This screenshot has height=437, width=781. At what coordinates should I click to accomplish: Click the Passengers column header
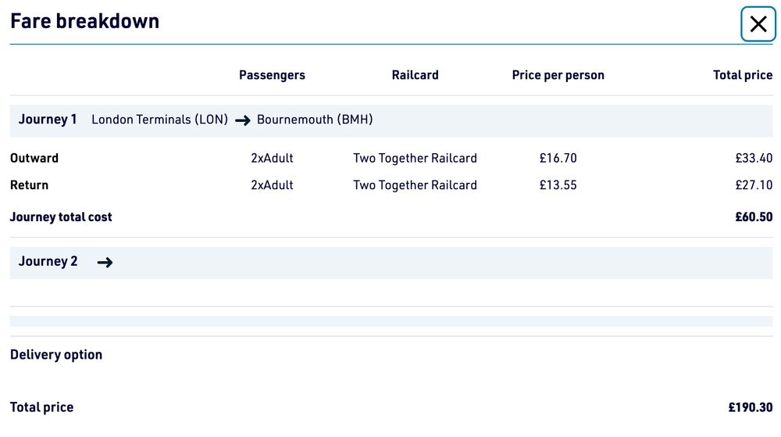(272, 75)
